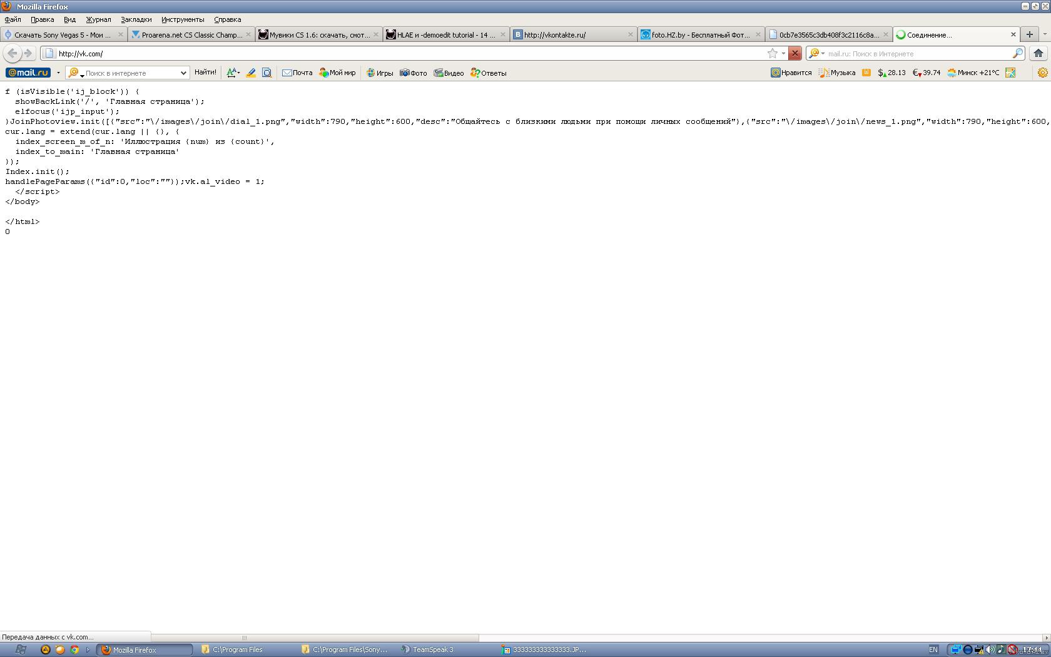
Task: Check the dollar rate 28.13
Action: pyautogui.click(x=891, y=73)
